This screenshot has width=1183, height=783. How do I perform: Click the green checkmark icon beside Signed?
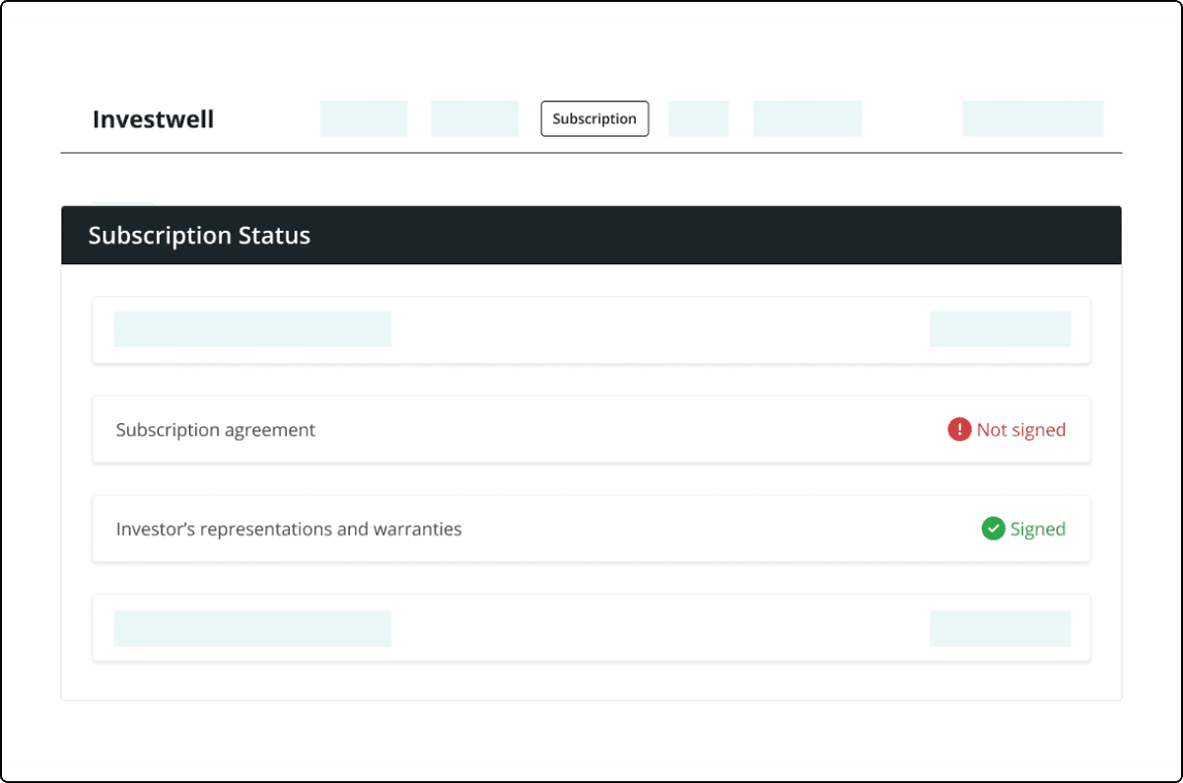pos(993,529)
